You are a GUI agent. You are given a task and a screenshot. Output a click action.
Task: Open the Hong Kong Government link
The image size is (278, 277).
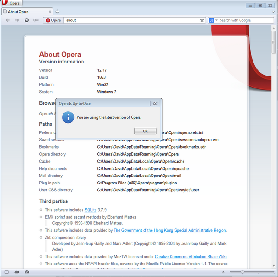[170, 230]
